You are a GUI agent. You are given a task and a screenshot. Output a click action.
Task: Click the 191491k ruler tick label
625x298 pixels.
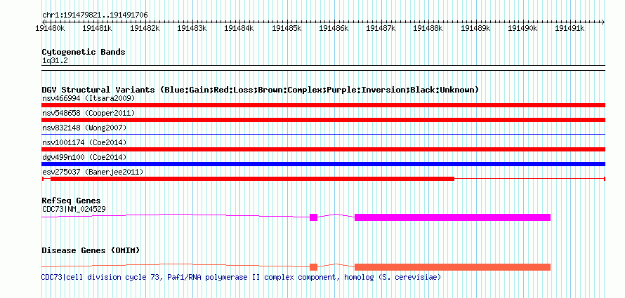pyautogui.click(x=570, y=28)
